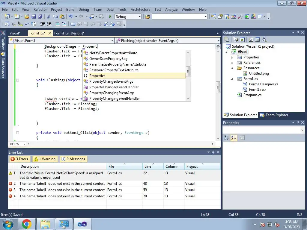Click View Class Diagram icon in Solution Explorer

click(264, 40)
